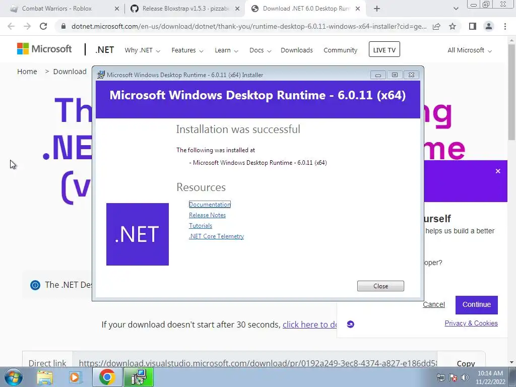Open the .NET Core Telemetry link
The image size is (516, 387).
point(216,236)
